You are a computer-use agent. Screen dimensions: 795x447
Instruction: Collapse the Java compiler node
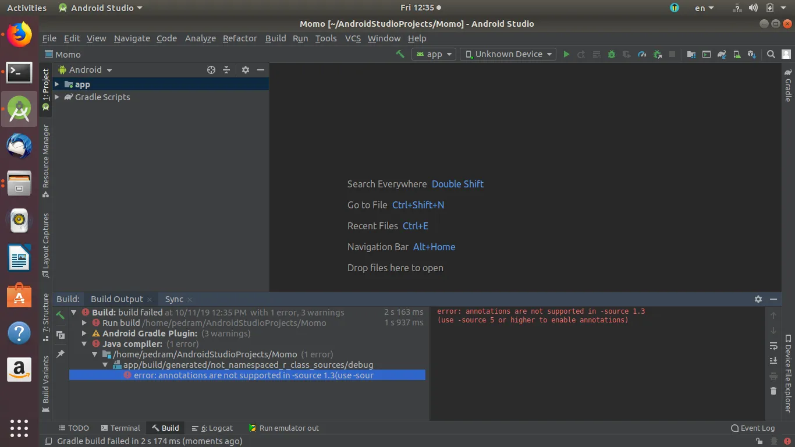click(84, 344)
